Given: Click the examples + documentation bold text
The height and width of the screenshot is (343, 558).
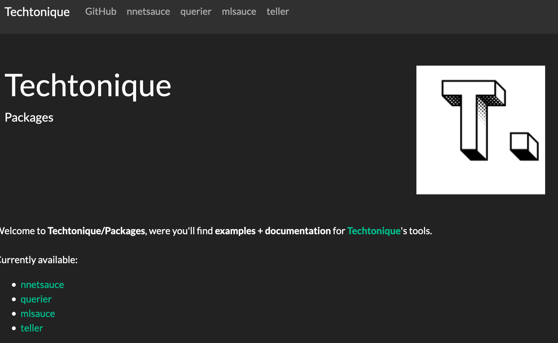Looking at the screenshot, I should coord(273,231).
